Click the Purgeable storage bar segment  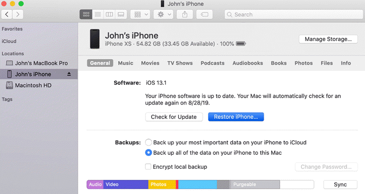(x=255, y=184)
